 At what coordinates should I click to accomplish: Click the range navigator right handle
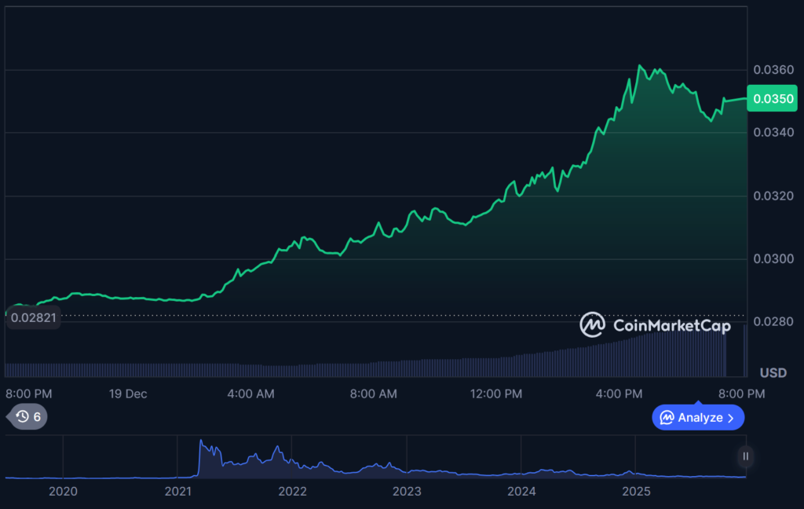[x=746, y=456]
